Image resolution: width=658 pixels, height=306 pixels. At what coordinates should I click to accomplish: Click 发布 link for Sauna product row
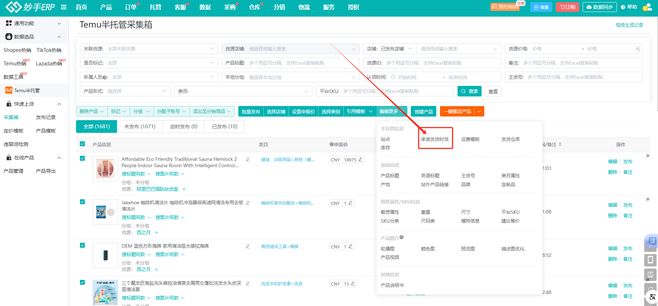tap(628, 161)
